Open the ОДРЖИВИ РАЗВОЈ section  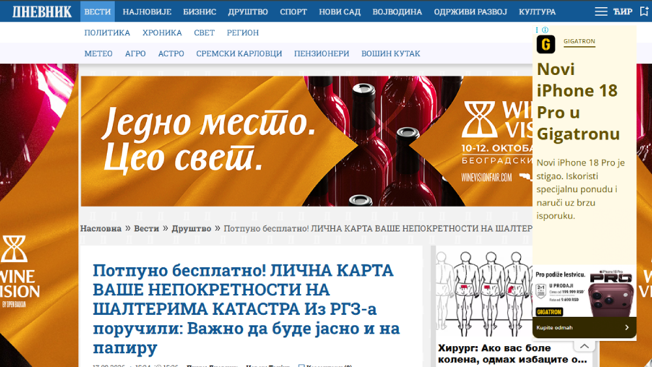470,12
